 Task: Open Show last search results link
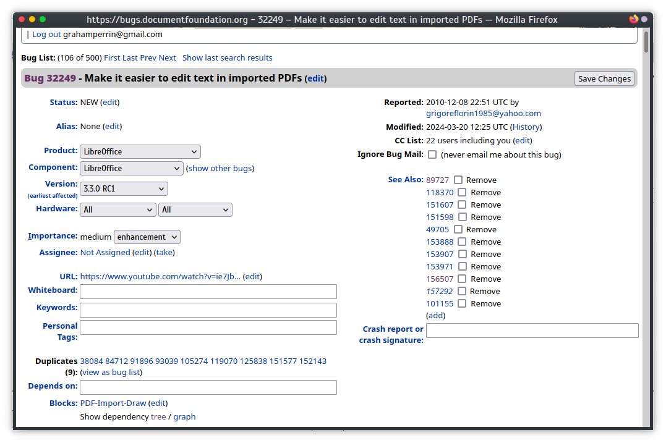point(227,57)
